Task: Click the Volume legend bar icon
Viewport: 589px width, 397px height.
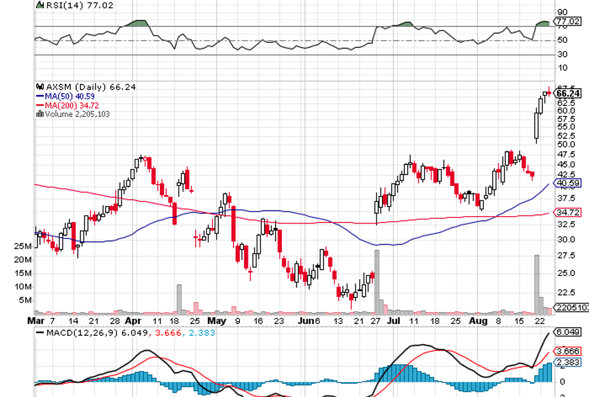Action: click(40, 114)
